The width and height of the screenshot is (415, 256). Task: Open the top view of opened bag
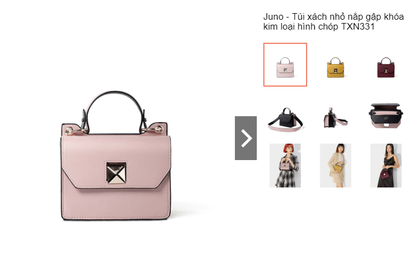(x=385, y=116)
